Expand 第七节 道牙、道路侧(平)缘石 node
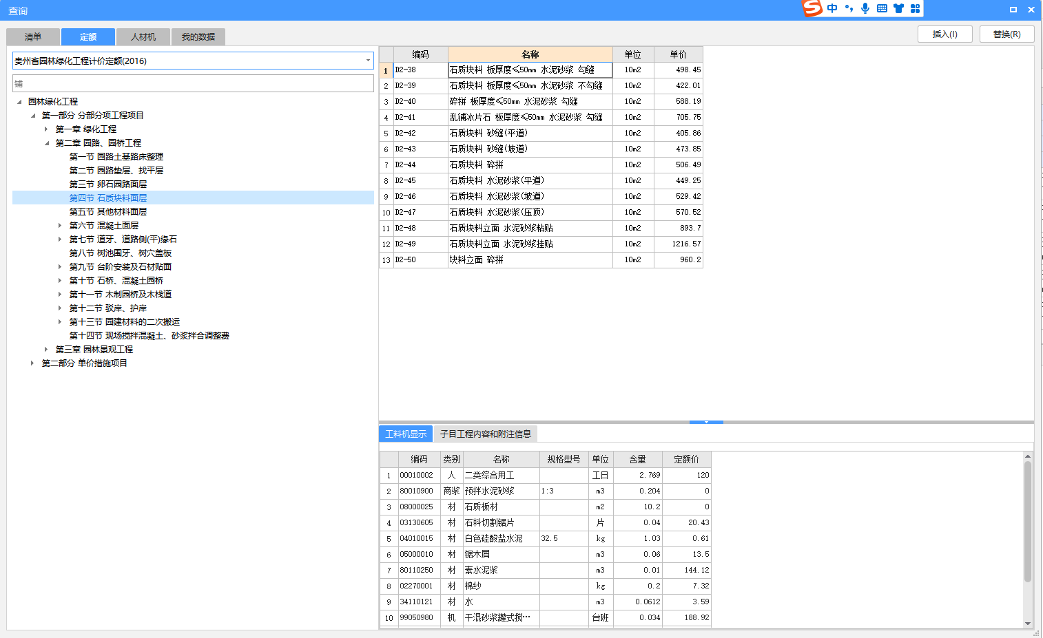Viewport: 1043px width, 638px height. [x=60, y=240]
